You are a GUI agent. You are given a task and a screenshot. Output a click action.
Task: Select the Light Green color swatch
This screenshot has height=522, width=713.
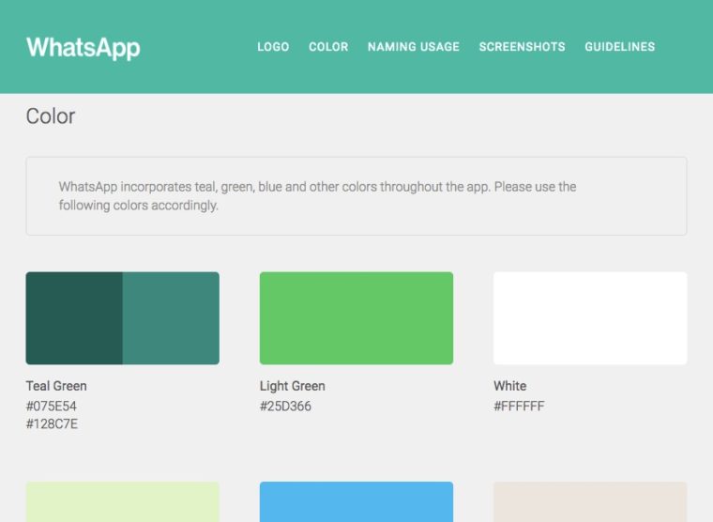click(356, 318)
